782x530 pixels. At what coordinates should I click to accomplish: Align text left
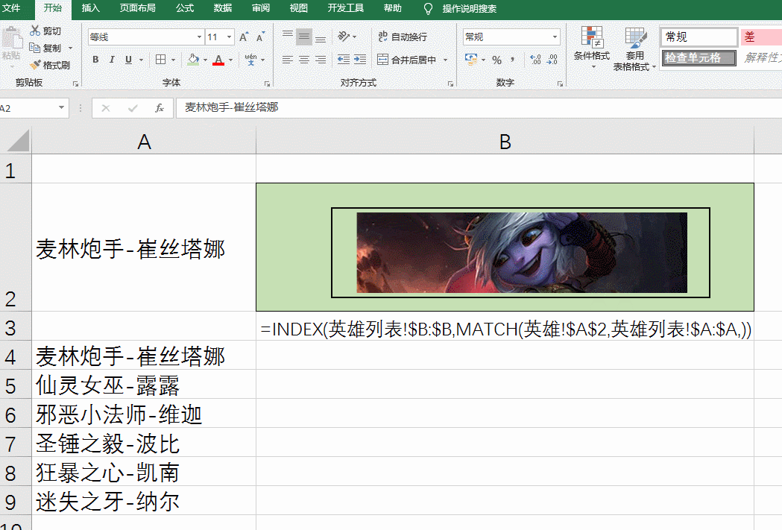coord(288,60)
